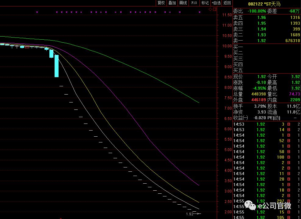Screen dimensions: 301x219
Task: Click the 返回 back button
Action: 227,3
